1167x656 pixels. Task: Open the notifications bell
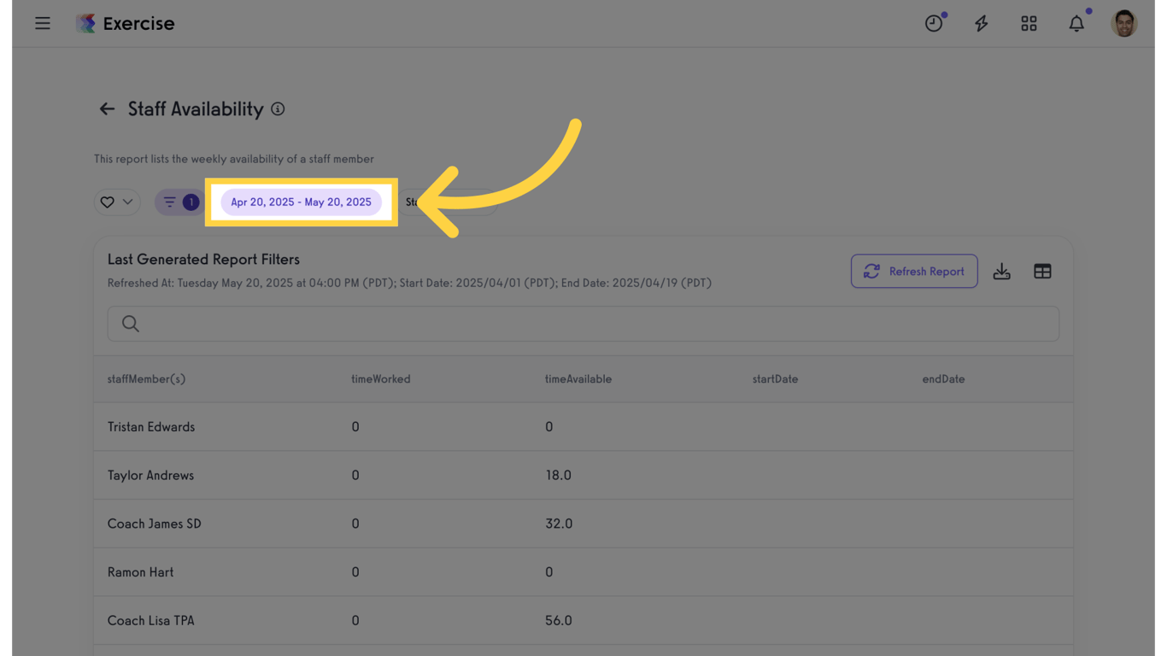pyautogui.click(x=1076, y=23)
